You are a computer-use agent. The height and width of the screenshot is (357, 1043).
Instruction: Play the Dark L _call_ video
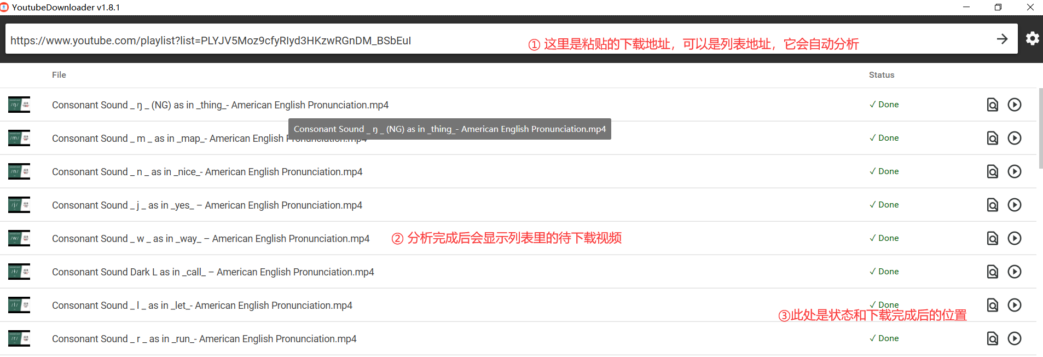click(x=1015, y=272)
